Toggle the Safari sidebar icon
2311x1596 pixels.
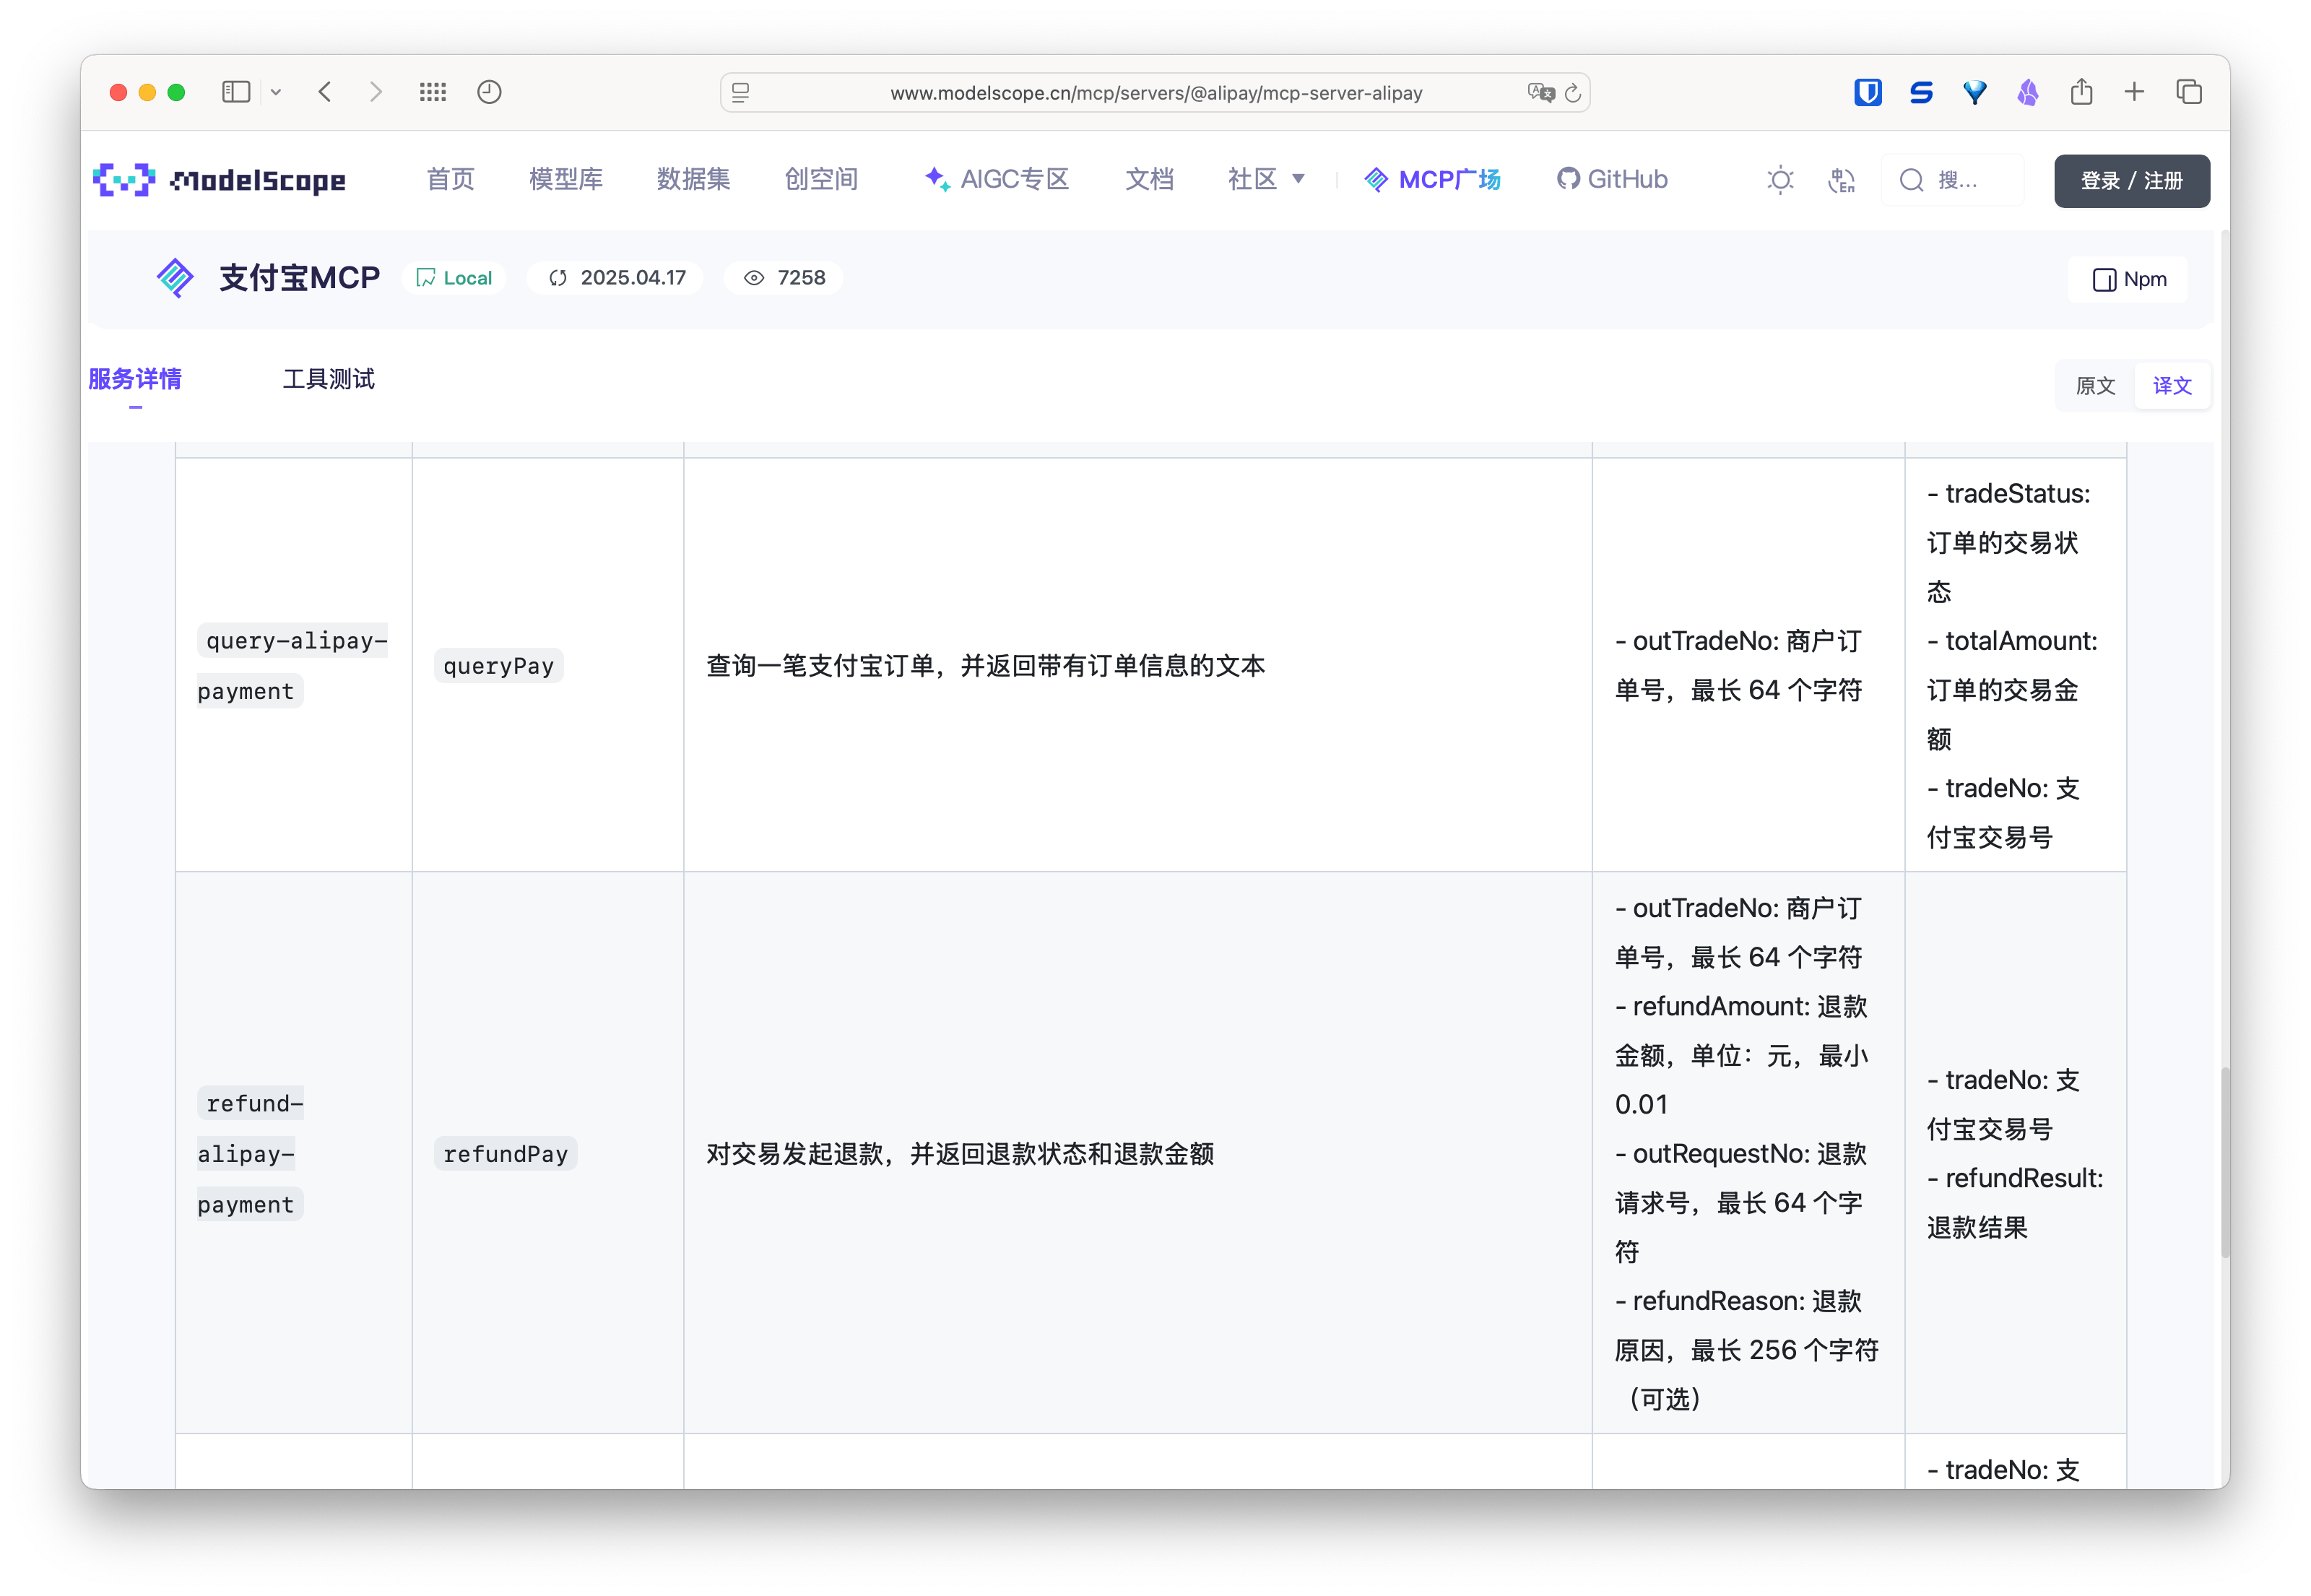(236, 92)
